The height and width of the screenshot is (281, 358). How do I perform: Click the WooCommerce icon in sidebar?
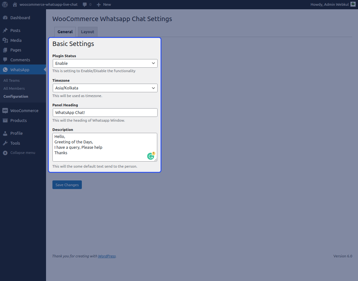coord(5,110)
